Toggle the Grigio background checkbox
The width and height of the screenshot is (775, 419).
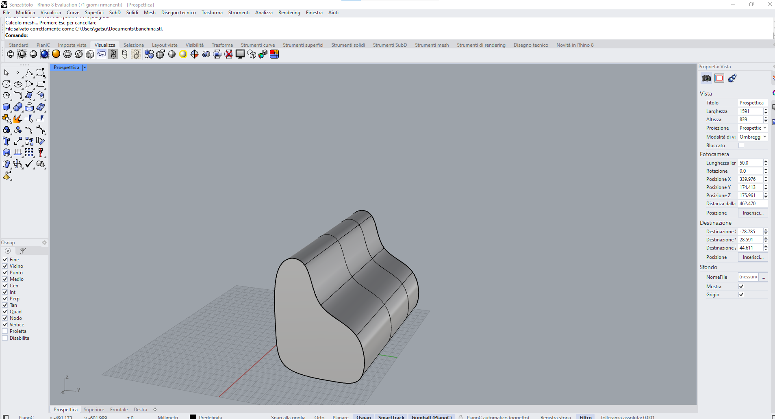coord(741,295)
